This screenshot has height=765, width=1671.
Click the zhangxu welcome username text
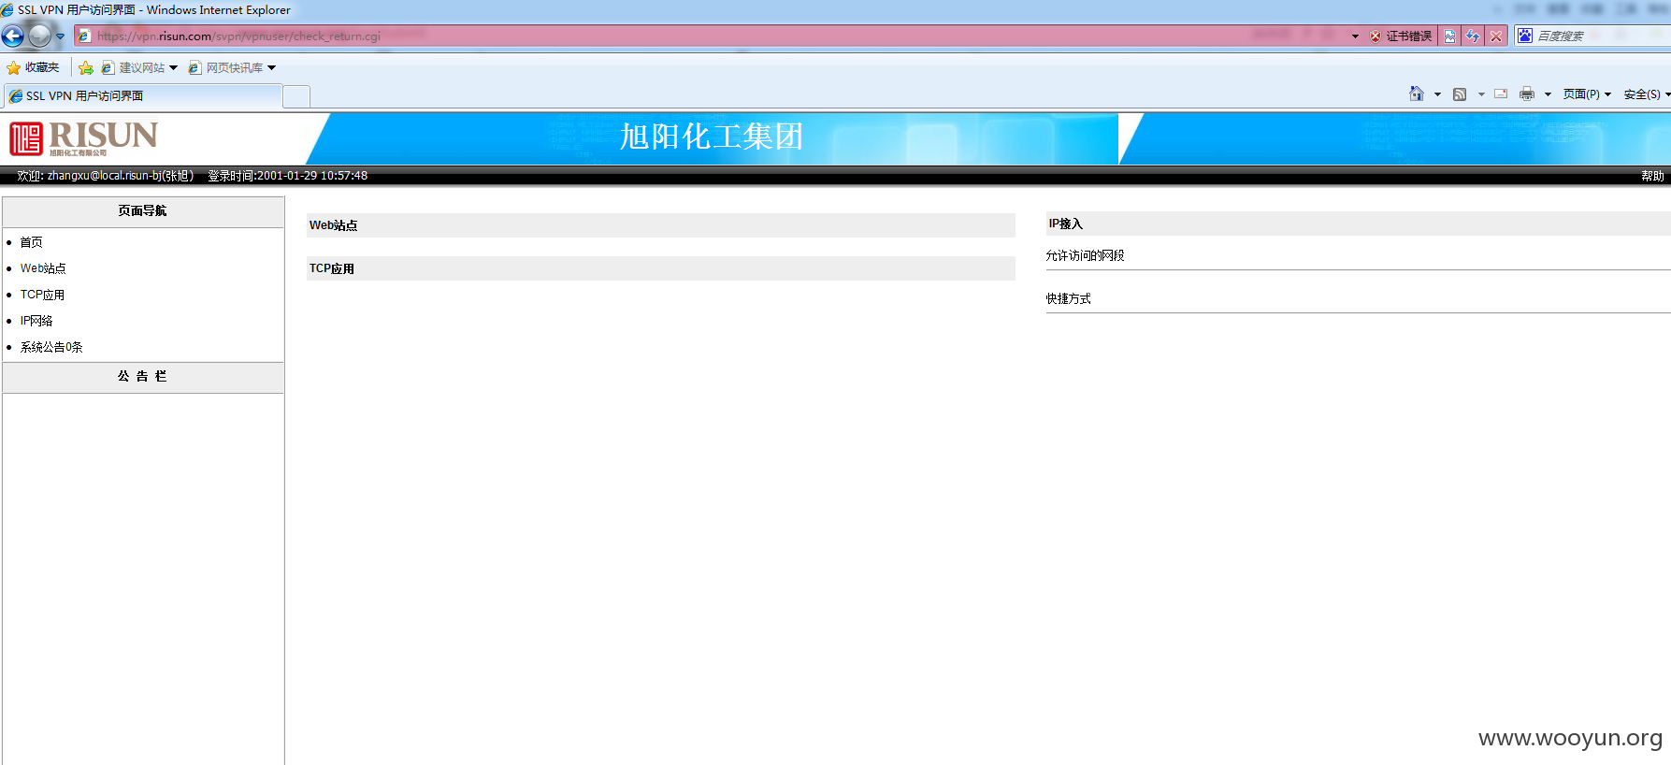pos(106,176)
